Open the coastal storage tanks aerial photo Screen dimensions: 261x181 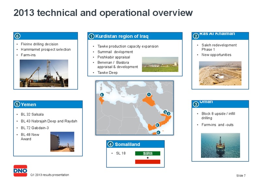[220, 73]
